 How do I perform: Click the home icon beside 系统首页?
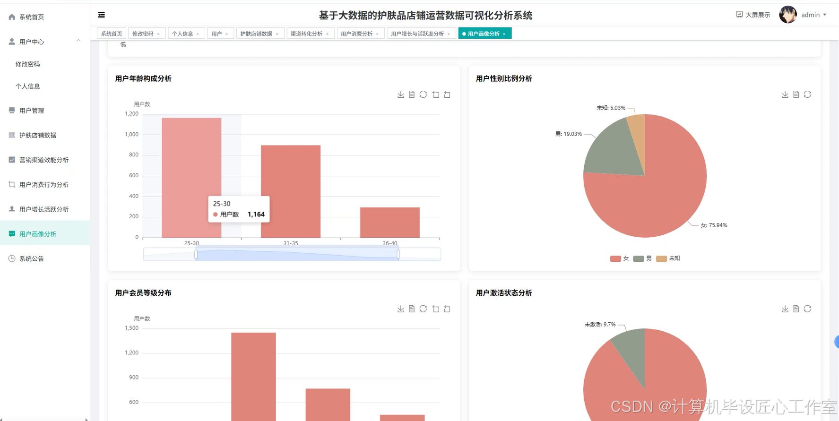(12, 17)
